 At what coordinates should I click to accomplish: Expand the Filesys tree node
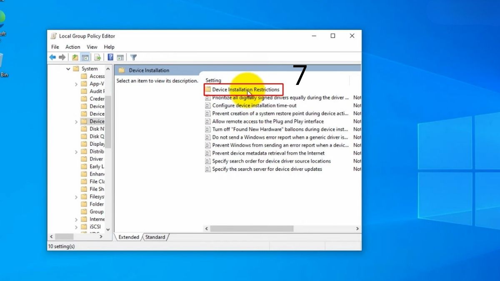point(76,197)
